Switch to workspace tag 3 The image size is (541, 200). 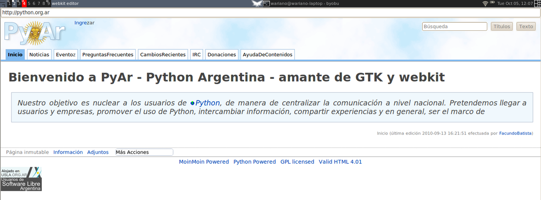(x=19, y=3)
